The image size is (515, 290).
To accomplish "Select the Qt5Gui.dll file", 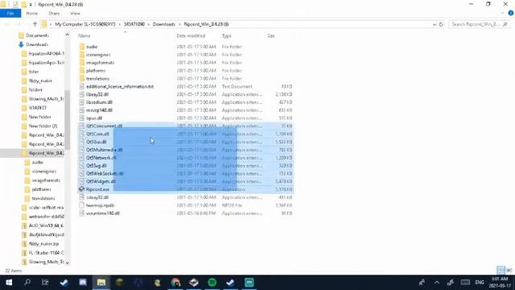I will 97,142.
